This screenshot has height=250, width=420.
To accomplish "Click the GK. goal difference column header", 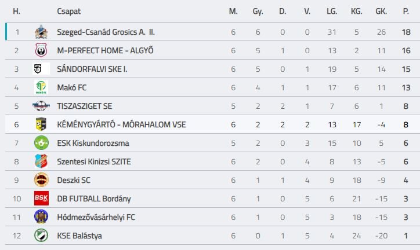I will coord(381,11).
